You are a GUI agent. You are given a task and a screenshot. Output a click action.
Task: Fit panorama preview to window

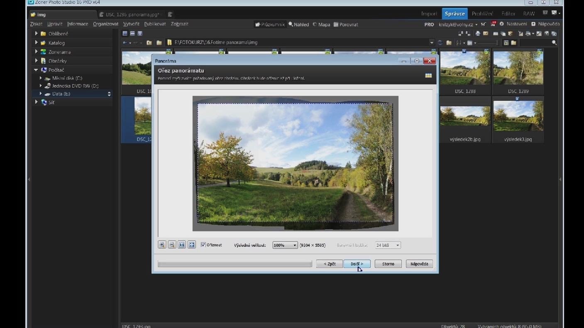(x=192, y=245)
